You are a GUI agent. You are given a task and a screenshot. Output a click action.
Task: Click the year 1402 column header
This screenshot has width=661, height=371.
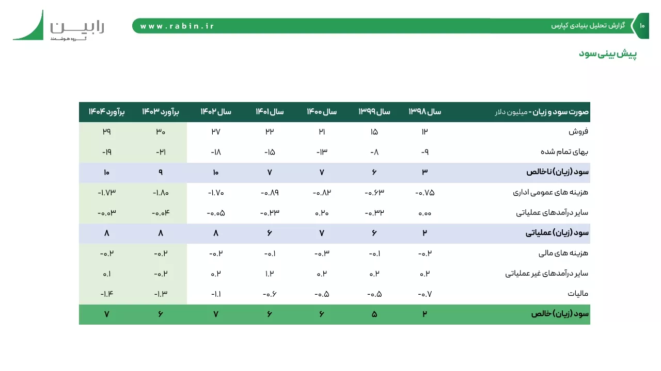click(x=216, y=112)
